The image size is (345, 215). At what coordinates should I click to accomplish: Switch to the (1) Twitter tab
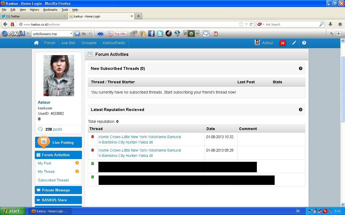pos(33,16)
